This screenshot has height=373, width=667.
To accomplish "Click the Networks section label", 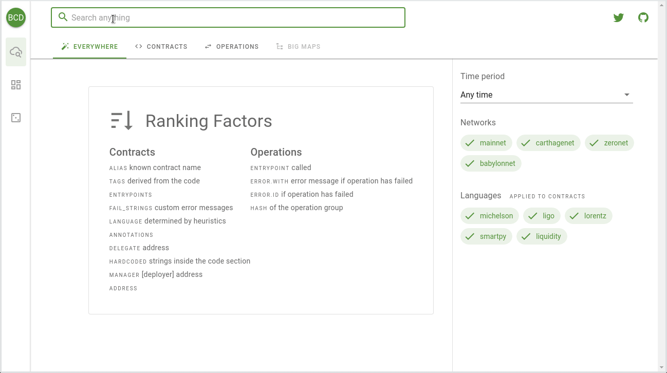I will tap(478, 122).
